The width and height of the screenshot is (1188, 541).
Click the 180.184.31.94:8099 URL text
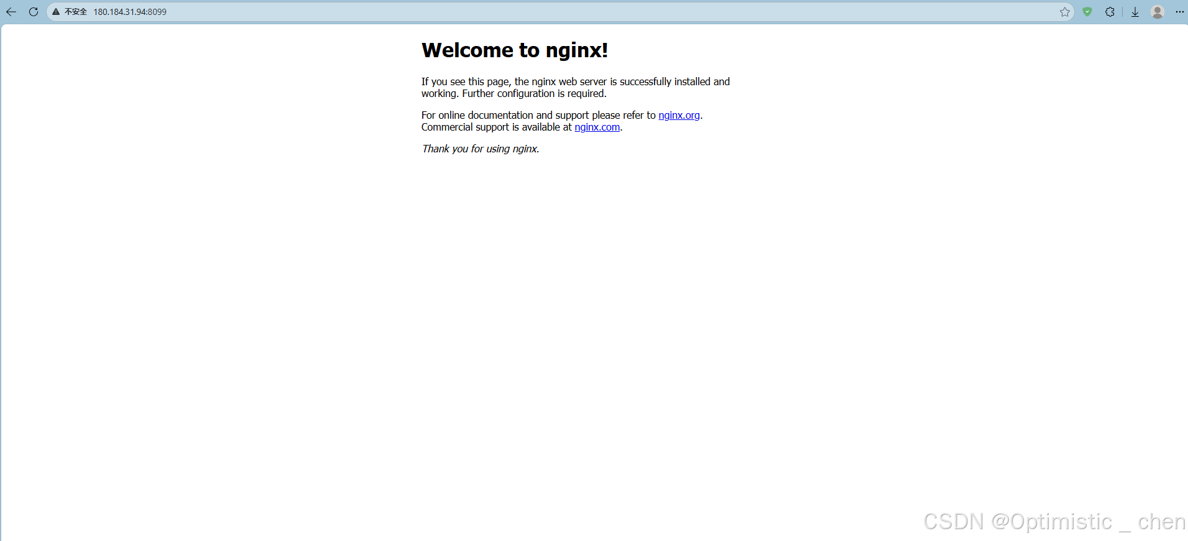[130, 12]
